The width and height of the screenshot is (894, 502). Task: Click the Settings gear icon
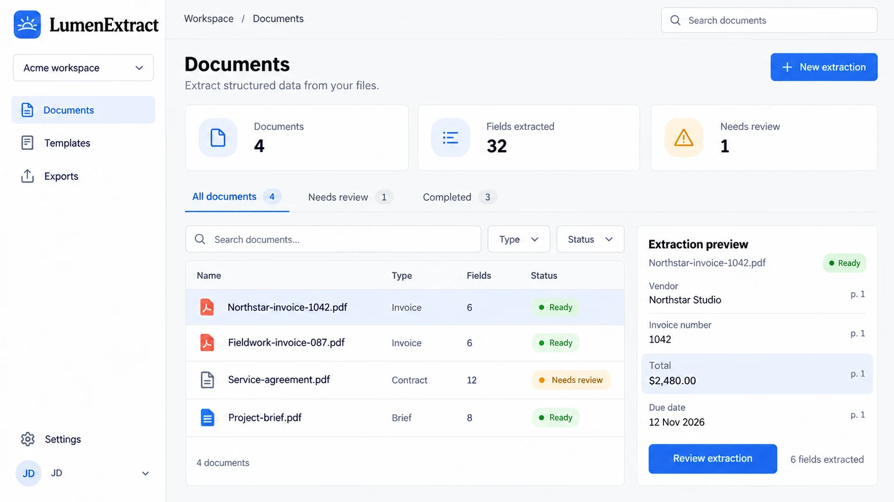28,439
